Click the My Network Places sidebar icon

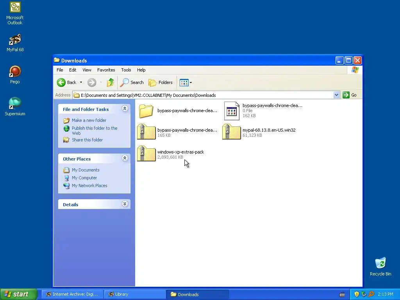coord(66,186)
